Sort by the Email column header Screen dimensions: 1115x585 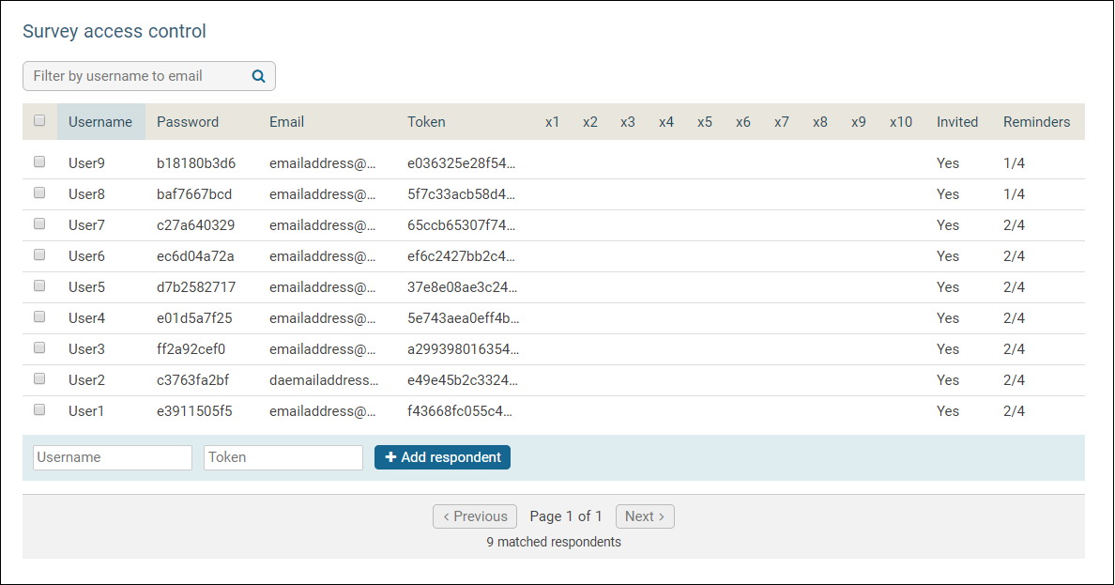[286, 122]
